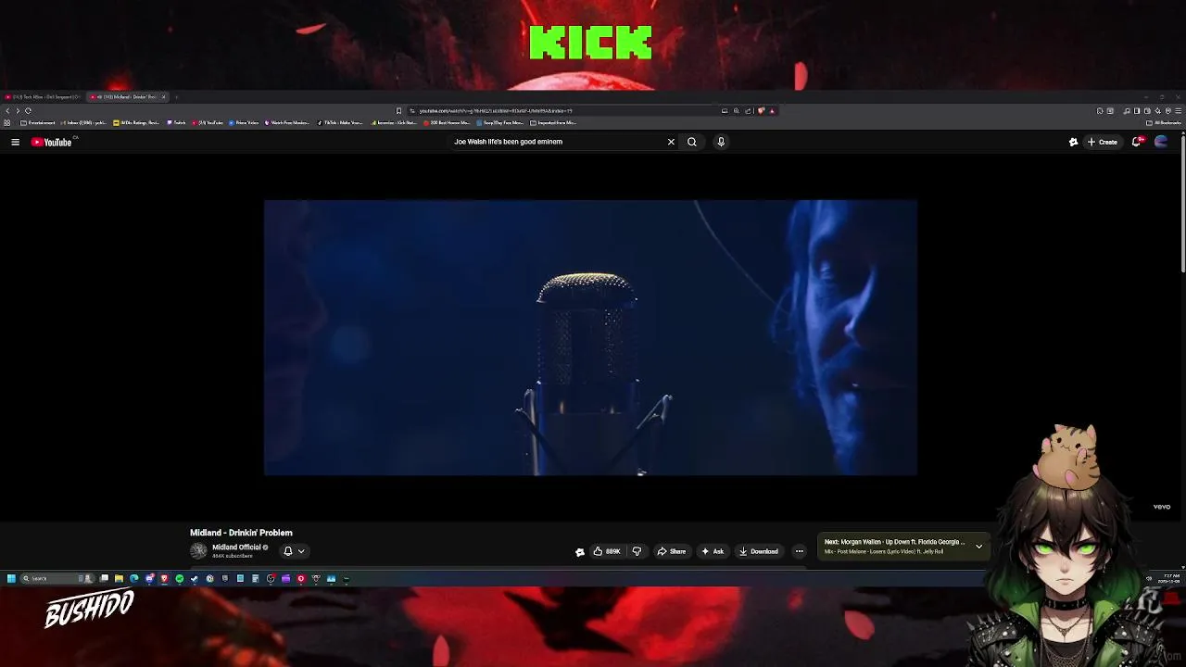Viewport: 1186px width, 667px height.
Task: Dislike the video with thumbs down
Action: [x=637, y=551]
